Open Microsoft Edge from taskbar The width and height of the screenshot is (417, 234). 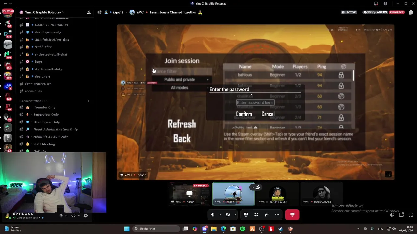coord(223,229)
